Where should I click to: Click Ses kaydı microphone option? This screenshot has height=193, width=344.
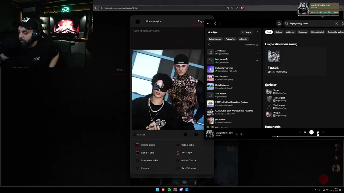tap(184, 153)
